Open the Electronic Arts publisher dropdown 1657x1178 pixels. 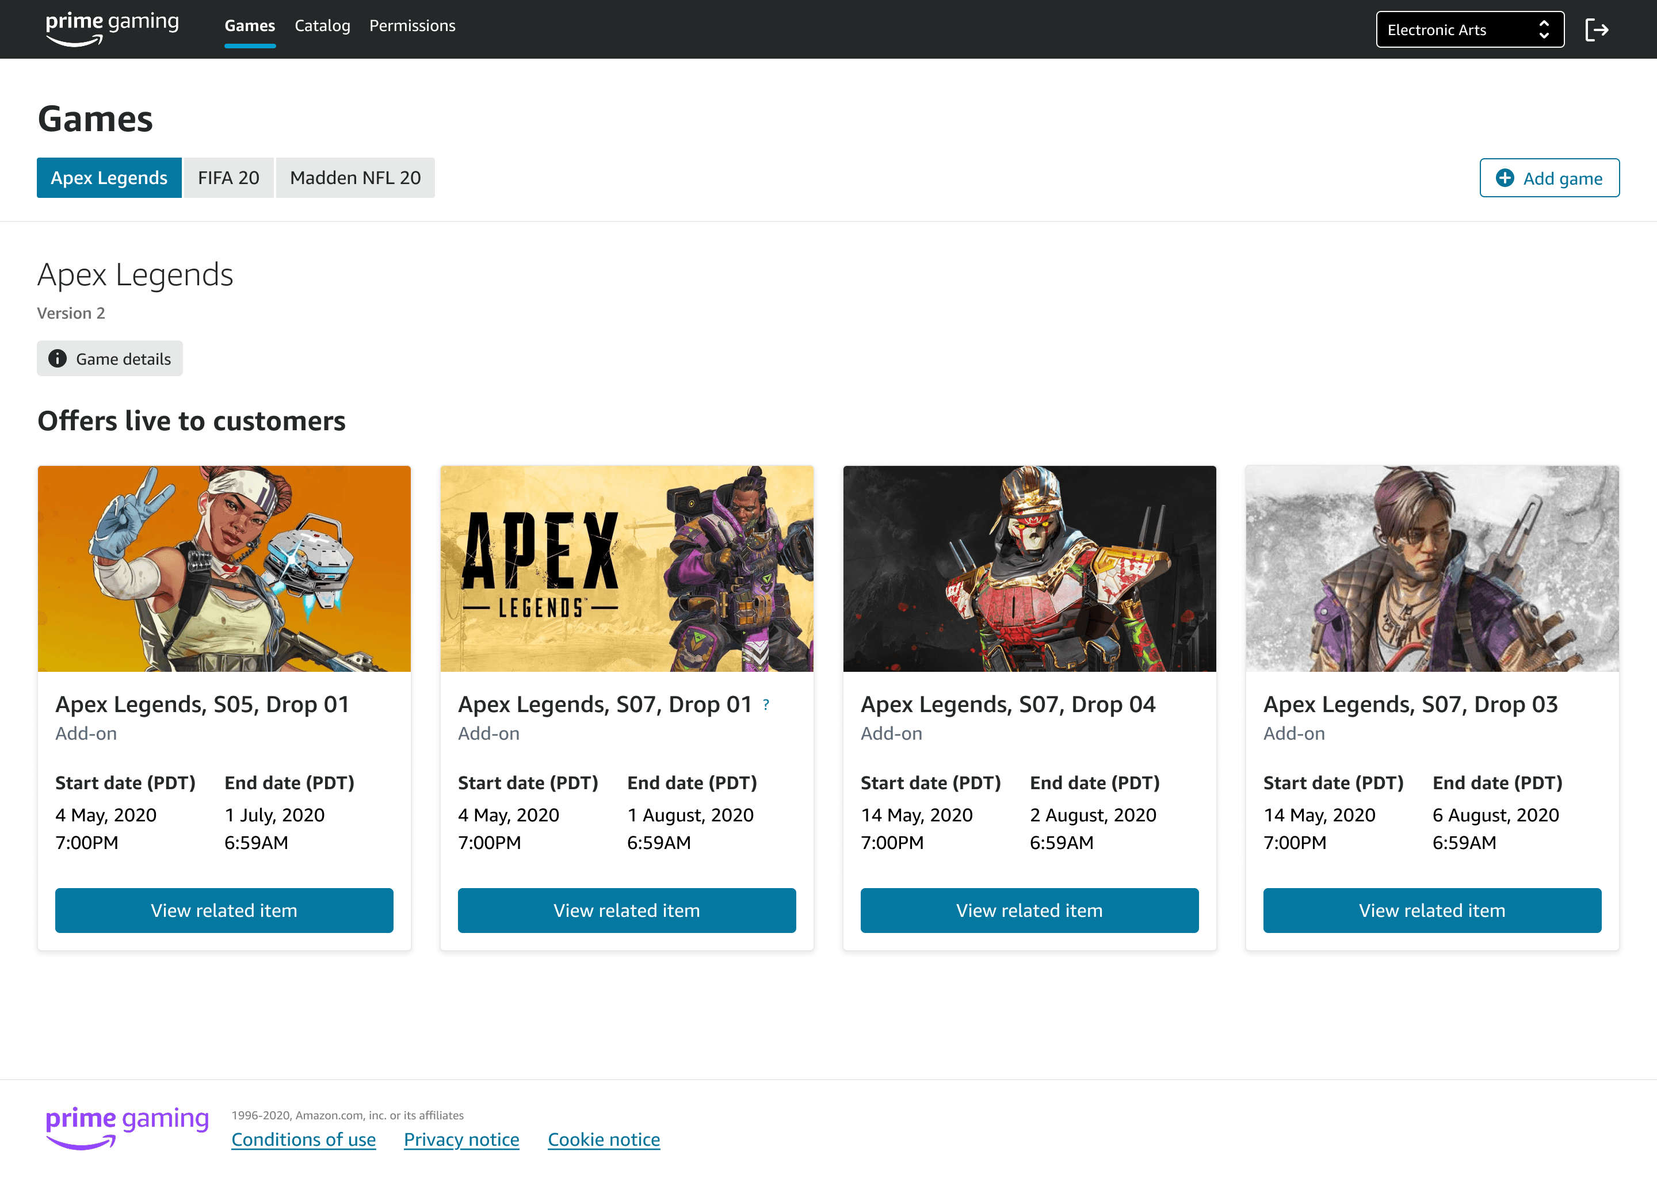point(1470,30)
